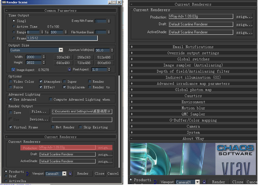Click the Devices... button
Viewport: 258px width, 186px height.
pos(40,119)
